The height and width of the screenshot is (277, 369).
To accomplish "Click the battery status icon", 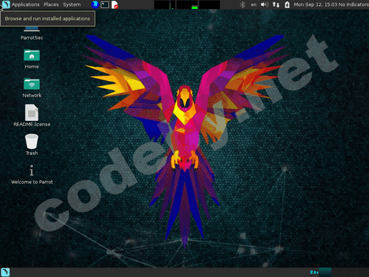I will (287, 5).
